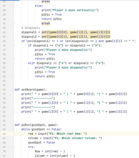Click the 'setBoard' function name
Viewport: 139px width, 158px height.
pos(28,90)
